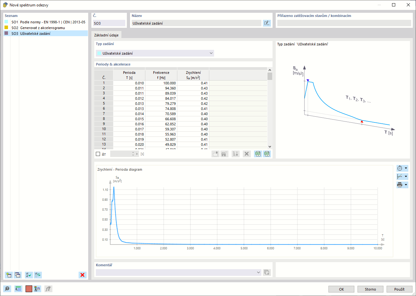Create a new response spectrum in the list
Viewport: 416px width, 296px height.
point(9,275)
